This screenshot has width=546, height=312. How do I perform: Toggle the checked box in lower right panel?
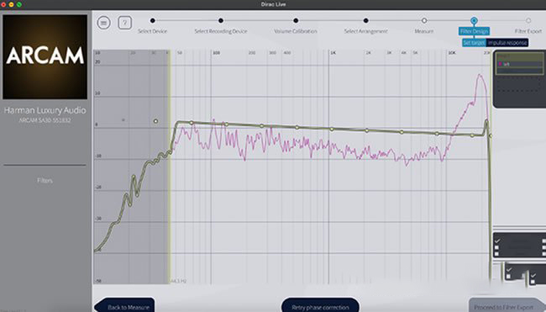click(x=509, y=270)
